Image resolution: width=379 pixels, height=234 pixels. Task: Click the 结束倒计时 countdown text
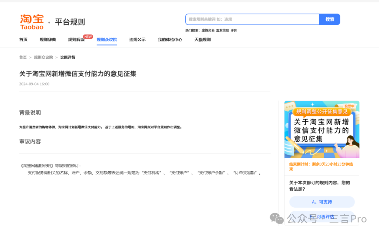321,167
